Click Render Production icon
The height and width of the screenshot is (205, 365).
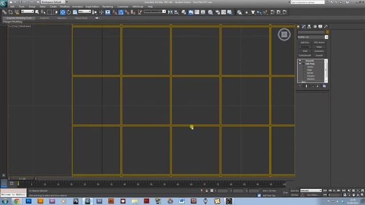(x=230, y=12)
